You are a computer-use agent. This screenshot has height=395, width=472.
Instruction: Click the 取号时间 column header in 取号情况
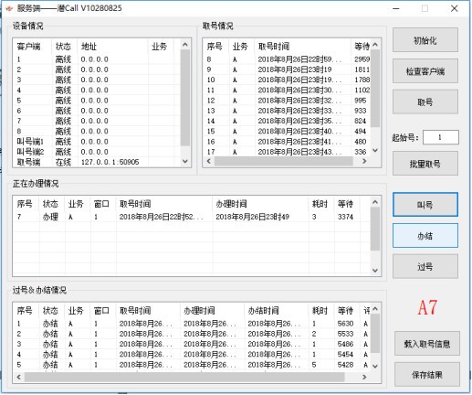coord(274,47)
